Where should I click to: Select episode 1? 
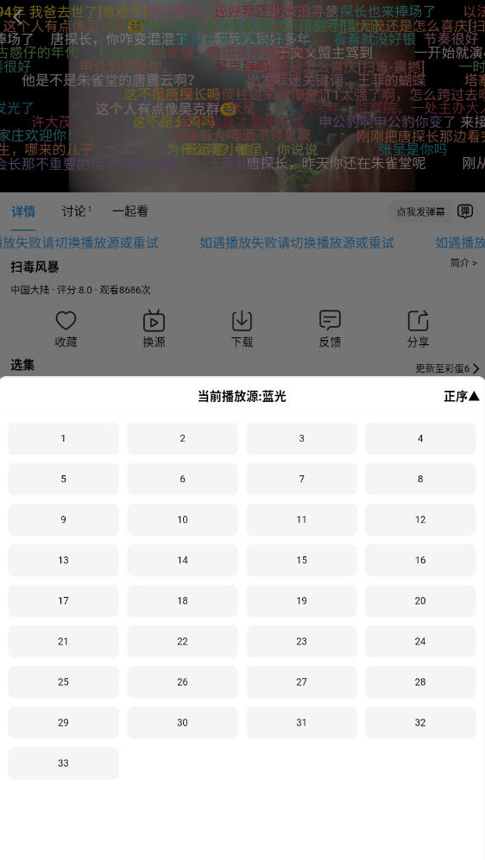(x=63, y=438)
